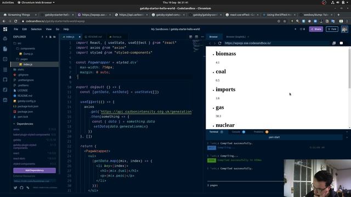Open the Explorer files sidebar icon
The width and height of the screenshot is (351, 197).
[5, 49]
